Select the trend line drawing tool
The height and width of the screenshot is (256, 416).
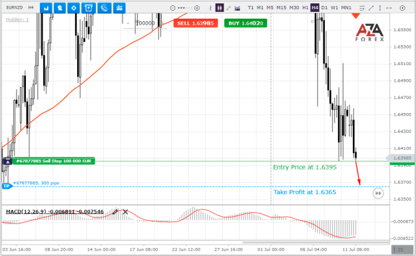(371, 8)
